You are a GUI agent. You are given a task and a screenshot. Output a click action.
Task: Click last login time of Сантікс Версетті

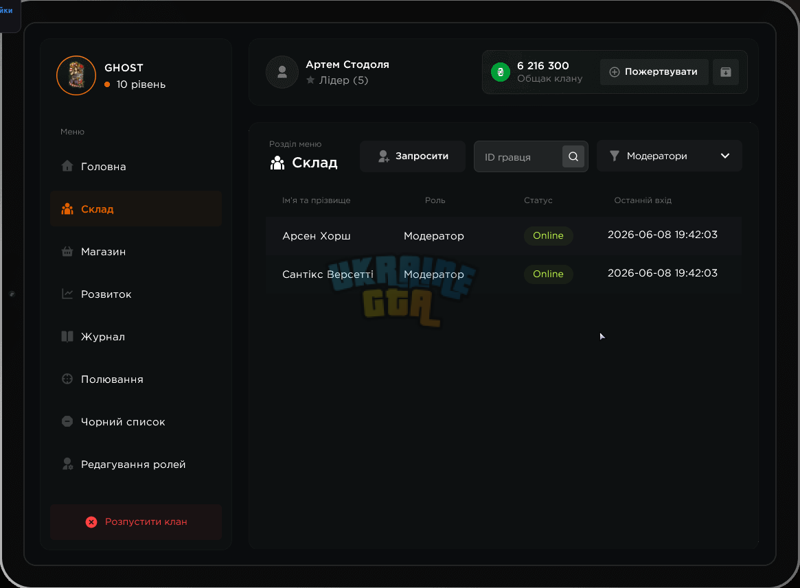point(662,273)
